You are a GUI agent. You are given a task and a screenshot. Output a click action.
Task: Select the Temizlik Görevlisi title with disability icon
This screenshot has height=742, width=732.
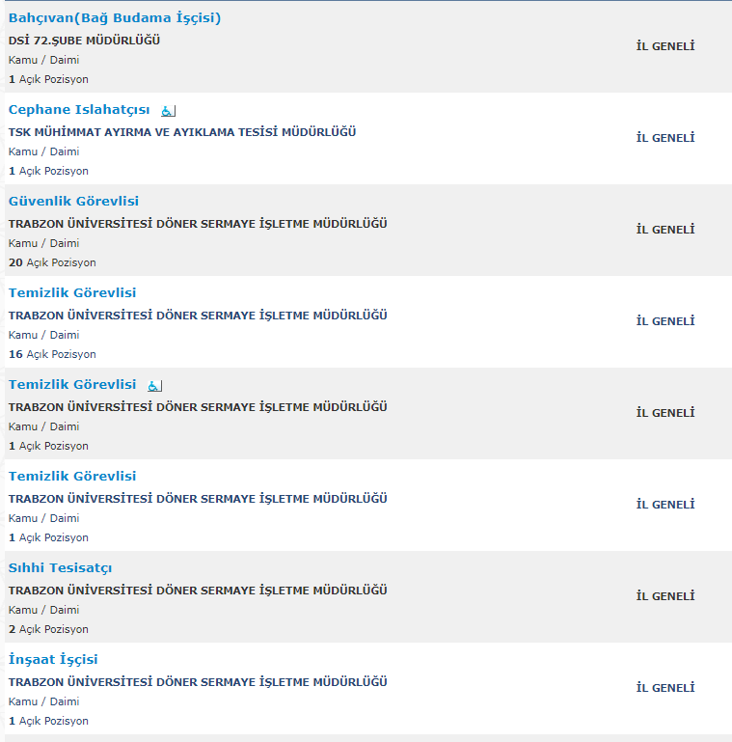tap(72, 384)
